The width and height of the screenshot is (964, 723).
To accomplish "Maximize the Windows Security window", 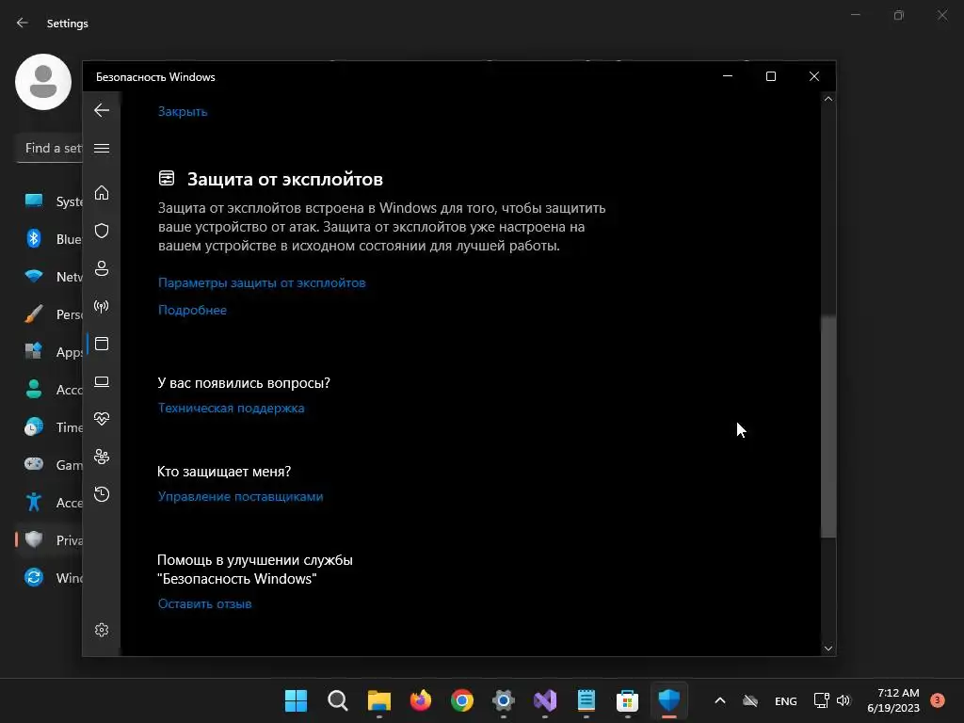I will point(771,76).
